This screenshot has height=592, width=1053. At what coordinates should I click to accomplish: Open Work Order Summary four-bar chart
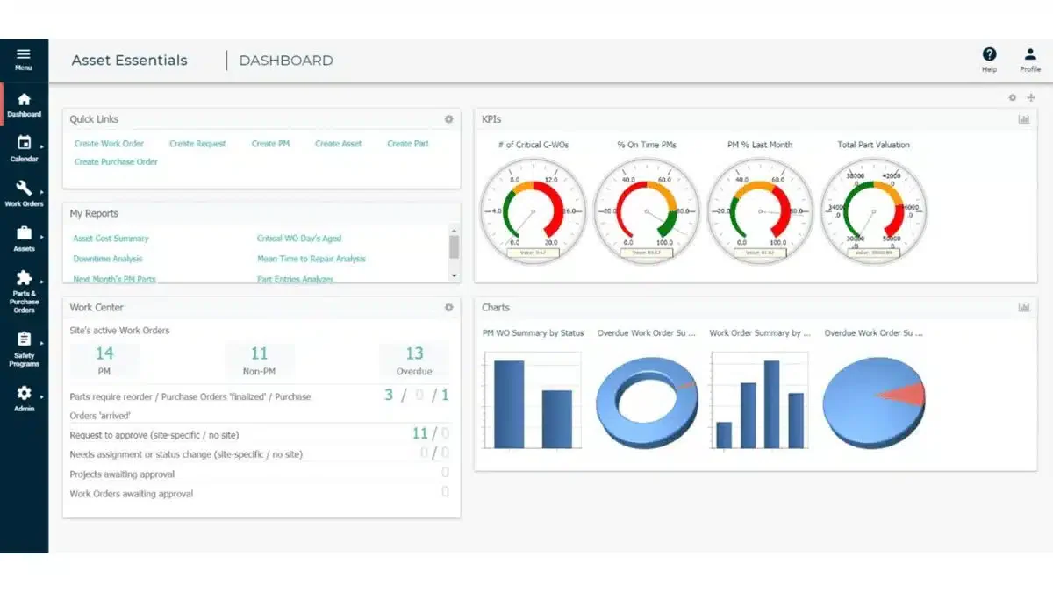(760, 400)
